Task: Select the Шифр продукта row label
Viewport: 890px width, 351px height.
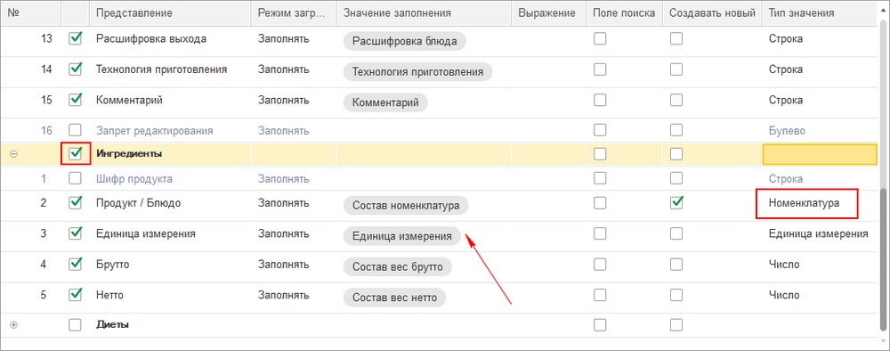Action: tap(134, 178)
